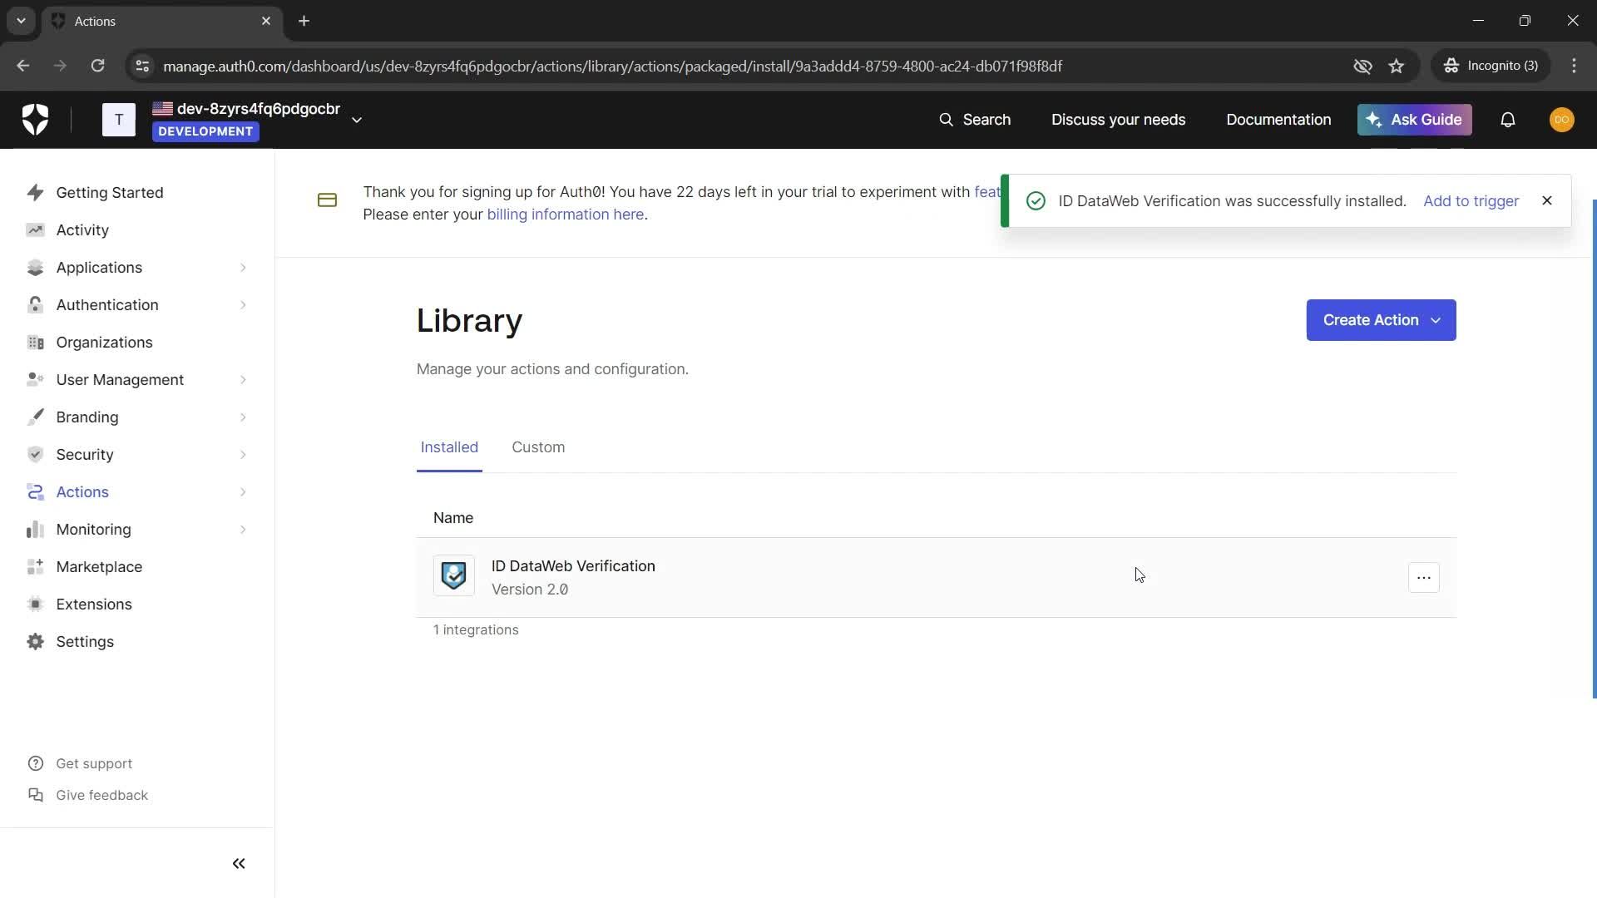Expand Authentication submenu chevron
1597x898 pixels.
(x=243, y=305)
